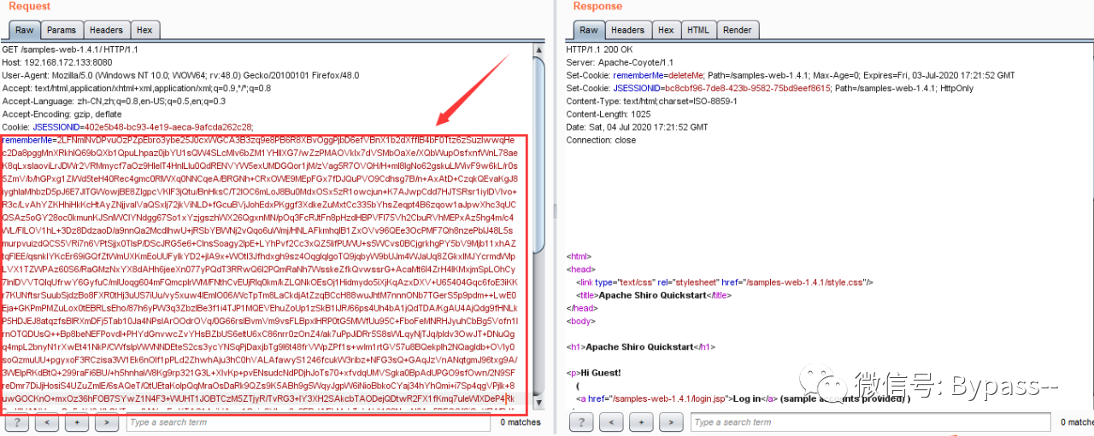Switch to the request Headers tab
Image resolution: width=1094 pixels, height=436 pixels.
(106, 30)
